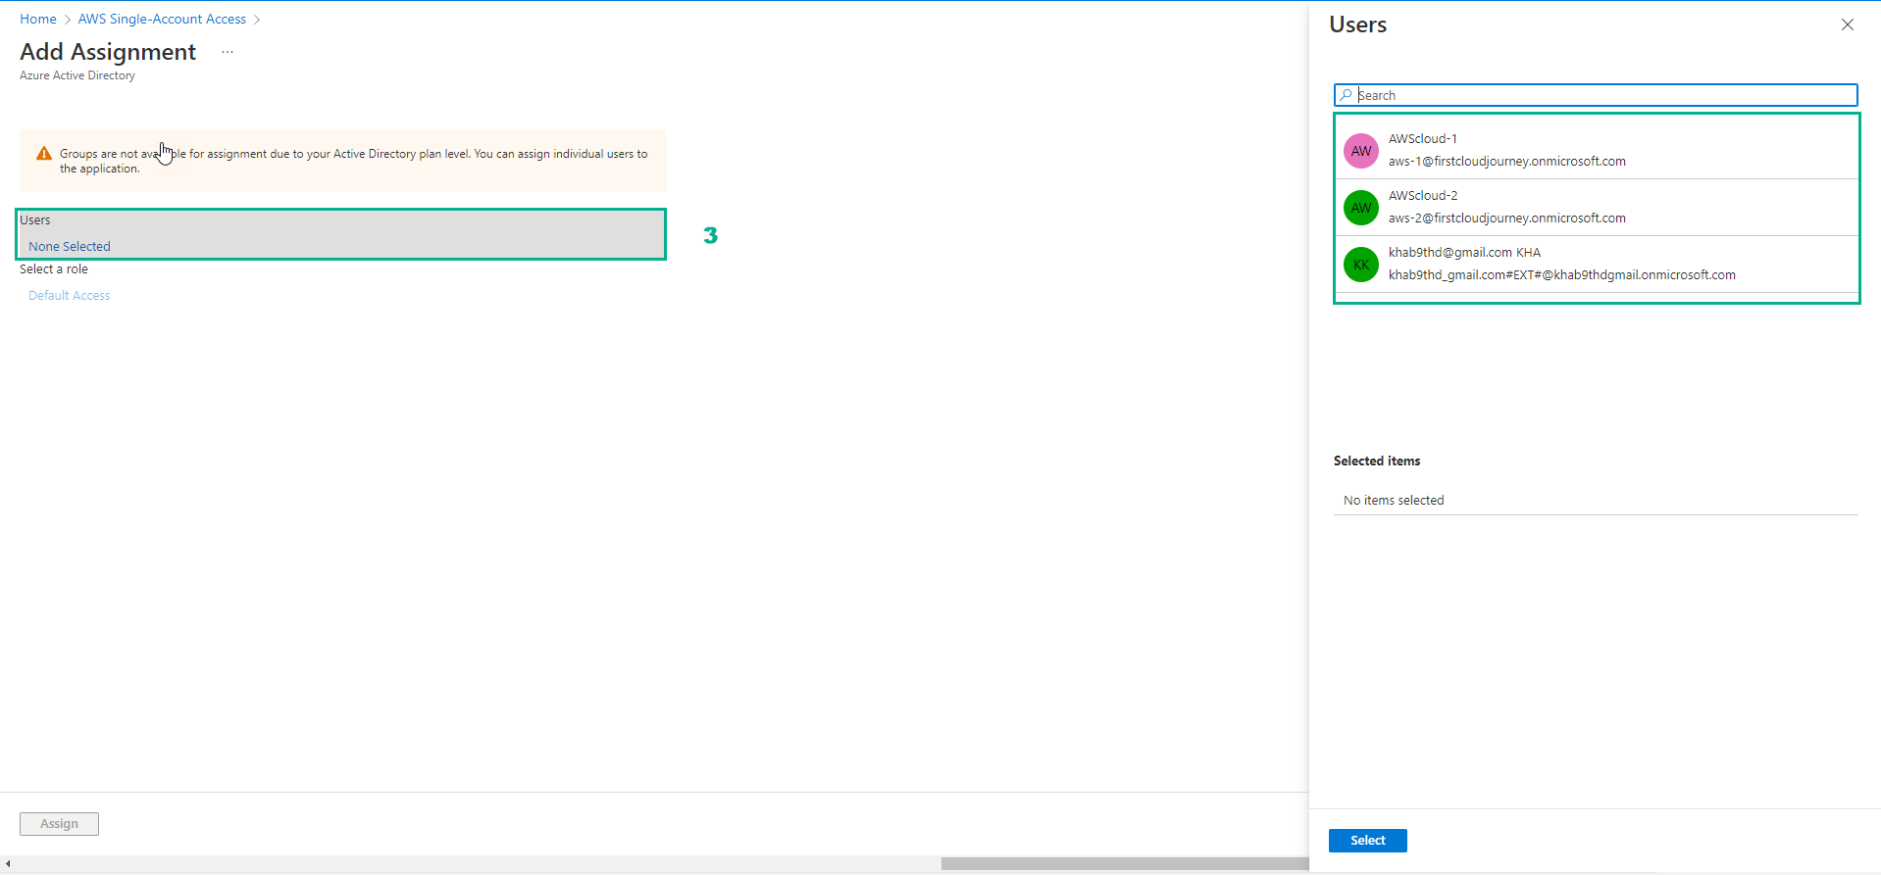
Task: Select the AWScloud-2 green avatar
Action: point(1361,208)
